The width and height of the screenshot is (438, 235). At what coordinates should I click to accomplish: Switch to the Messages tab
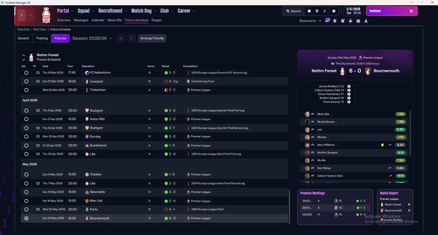(x=81, y=20)
